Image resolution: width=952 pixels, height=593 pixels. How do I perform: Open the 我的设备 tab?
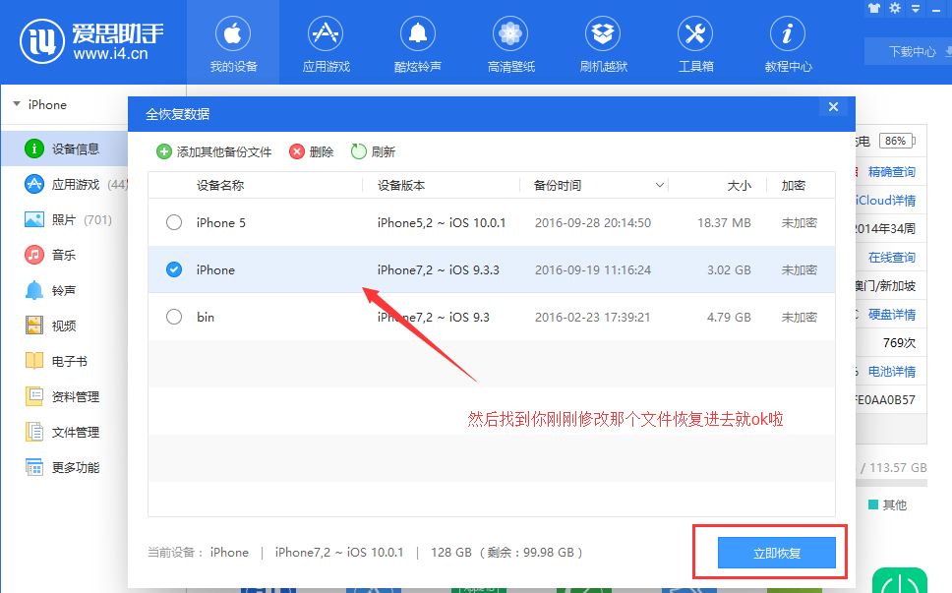233,42
